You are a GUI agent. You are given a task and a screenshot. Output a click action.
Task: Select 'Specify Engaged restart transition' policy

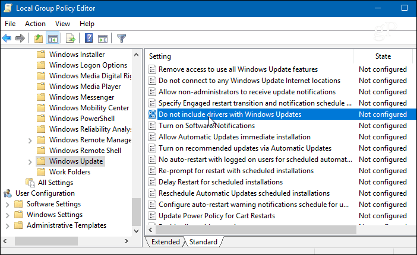255,103
